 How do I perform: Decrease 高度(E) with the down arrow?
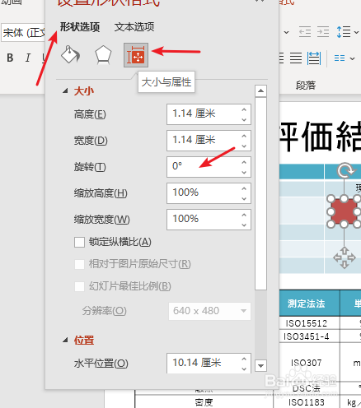[x=244, y=119]
